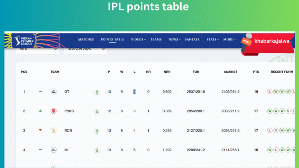Click the FOR column header
Screen dimensions: 299x168
(x=196, y=72)
